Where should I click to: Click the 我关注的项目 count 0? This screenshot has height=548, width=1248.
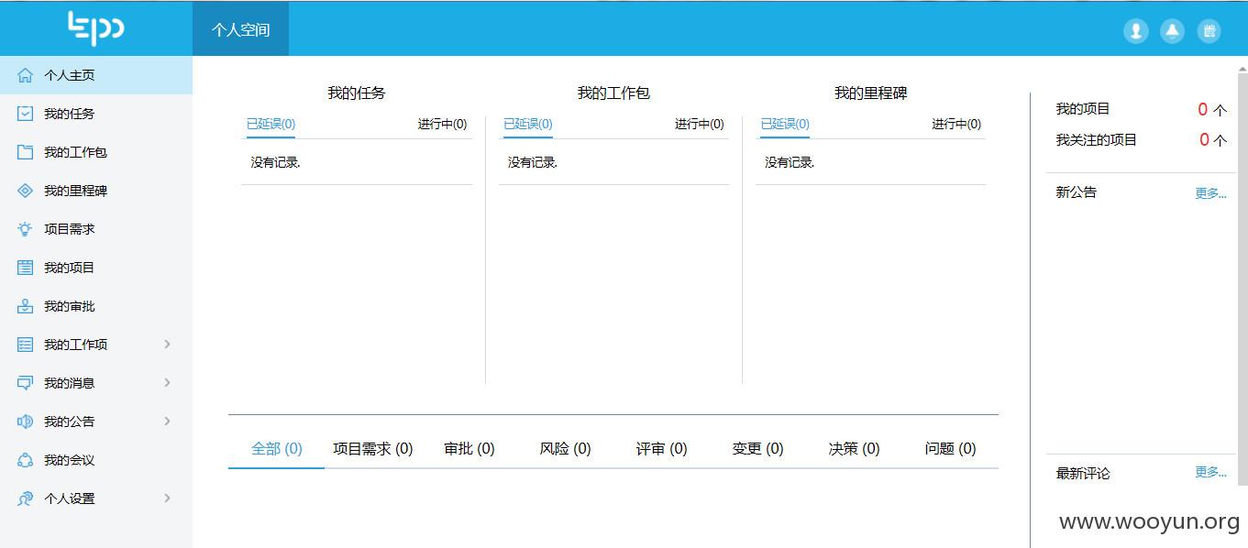coord(1205,140)
